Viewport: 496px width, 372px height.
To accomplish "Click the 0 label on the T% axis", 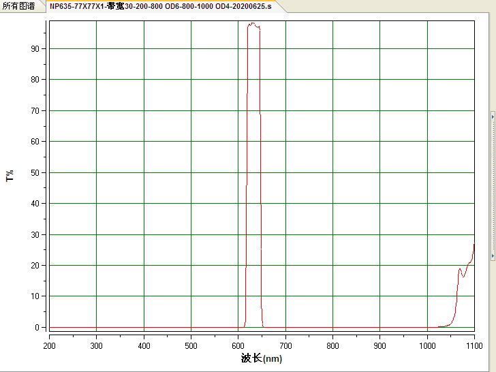I will coord(37,328).
